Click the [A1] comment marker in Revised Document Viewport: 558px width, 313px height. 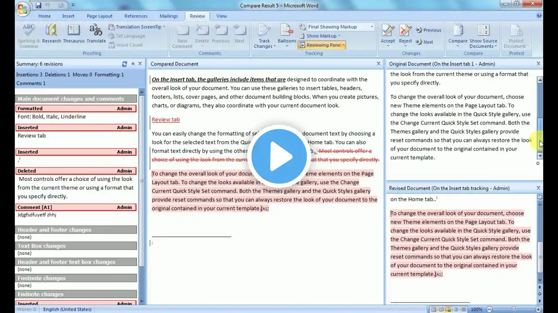pos(439,274)
